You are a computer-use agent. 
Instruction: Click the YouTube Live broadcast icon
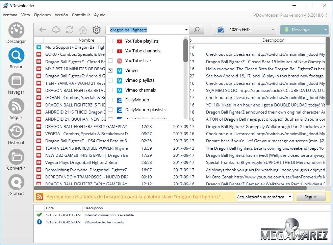120,61
